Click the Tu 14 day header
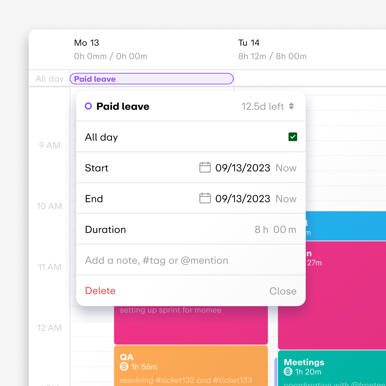Image resolution: width=386 pixels, height=386 pixels. coord(249,43)
